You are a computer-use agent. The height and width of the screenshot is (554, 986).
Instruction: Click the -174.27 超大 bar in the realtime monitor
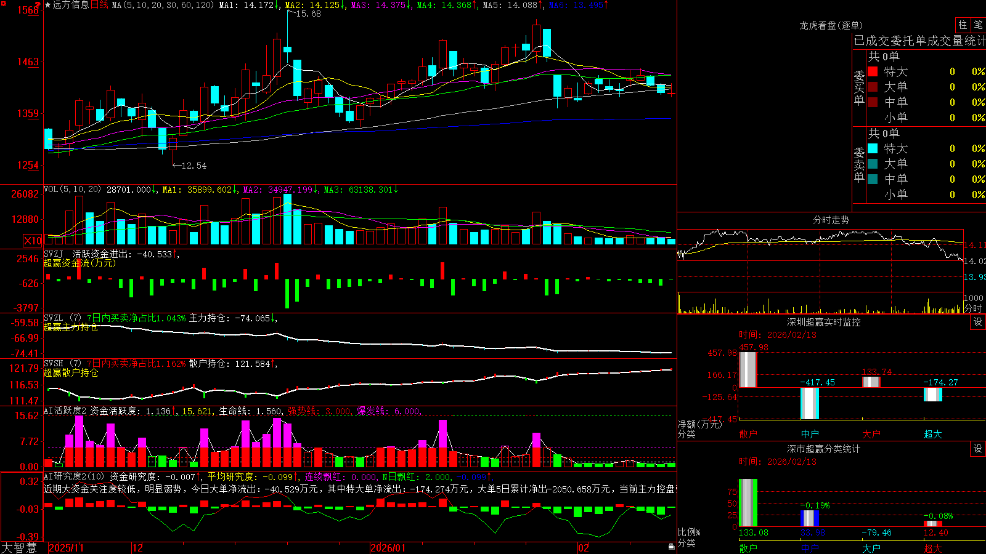tap(933, 395)
